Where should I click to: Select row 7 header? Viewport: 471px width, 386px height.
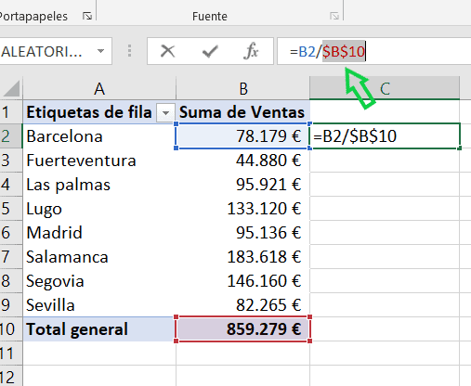[11, 257]
